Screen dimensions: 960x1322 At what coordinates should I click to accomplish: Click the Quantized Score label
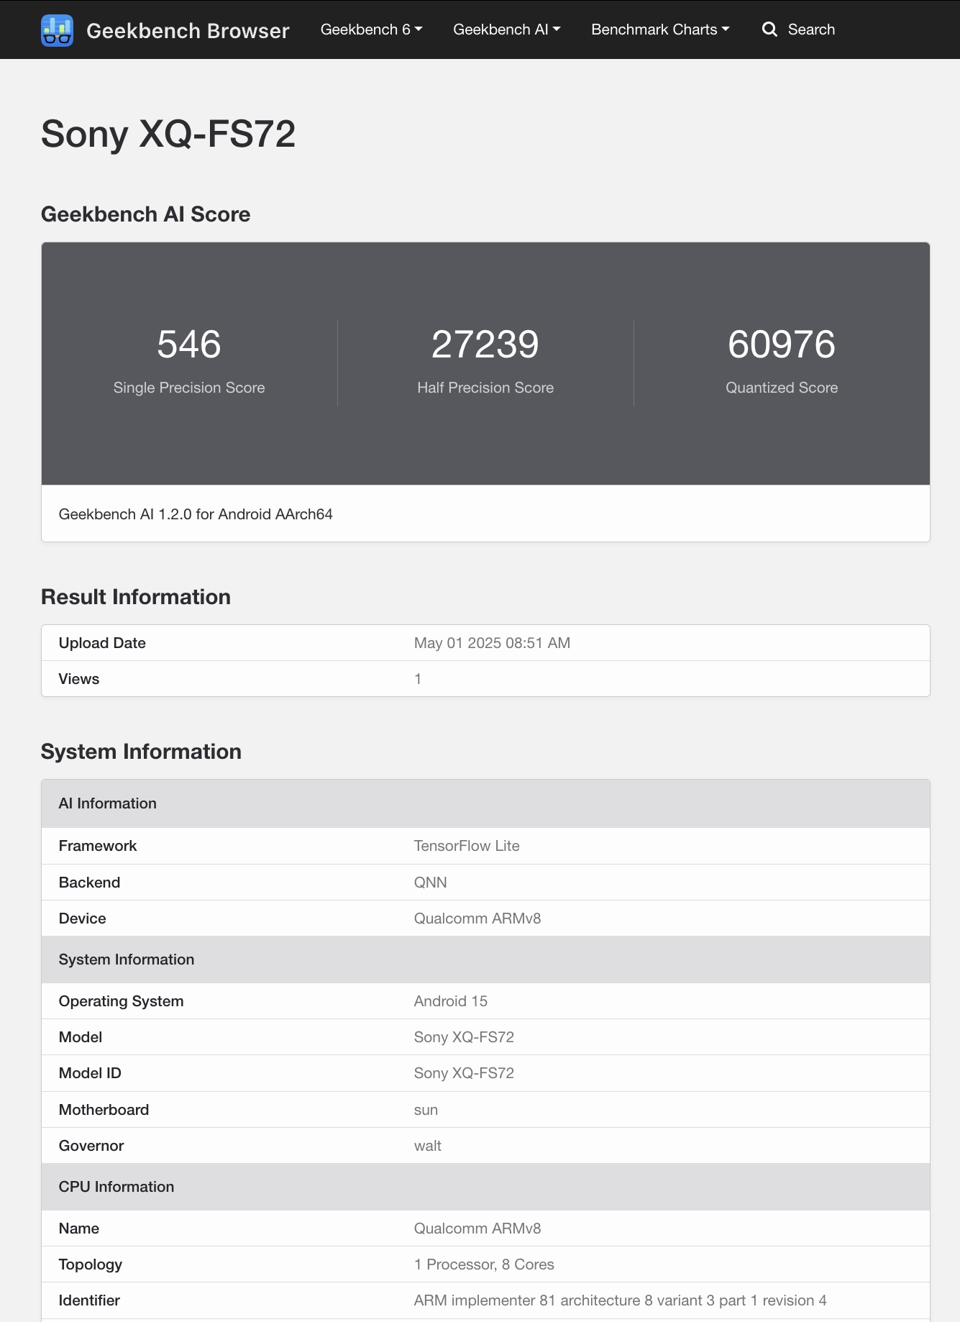tap(782, 388)
